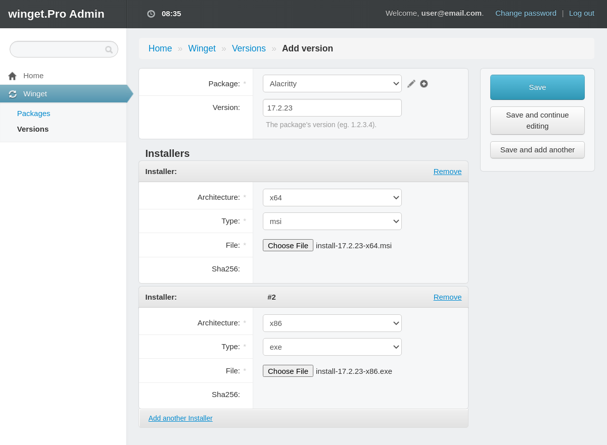Click the pencil edit icon beside Package
This screenshot has height=445, width=607.
tap(411, 84)
